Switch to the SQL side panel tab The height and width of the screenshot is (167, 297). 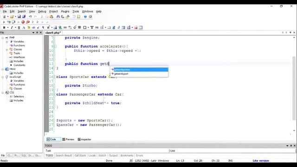coord(24,155)
